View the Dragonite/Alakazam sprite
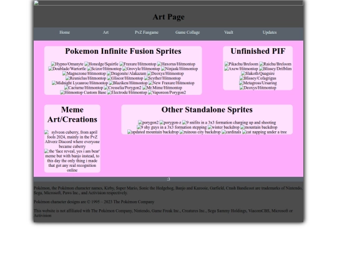 pos(127,73)
